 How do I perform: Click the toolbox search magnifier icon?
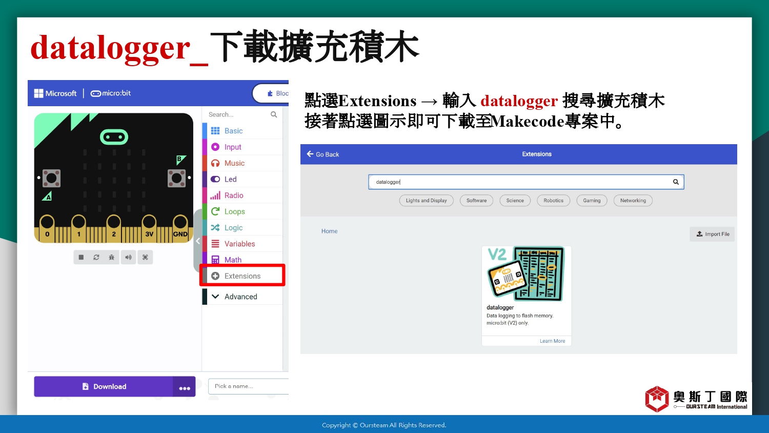274,114
